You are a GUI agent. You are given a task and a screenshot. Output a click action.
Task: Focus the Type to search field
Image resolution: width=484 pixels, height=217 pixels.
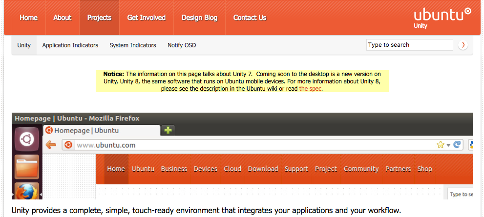[410, 45]
